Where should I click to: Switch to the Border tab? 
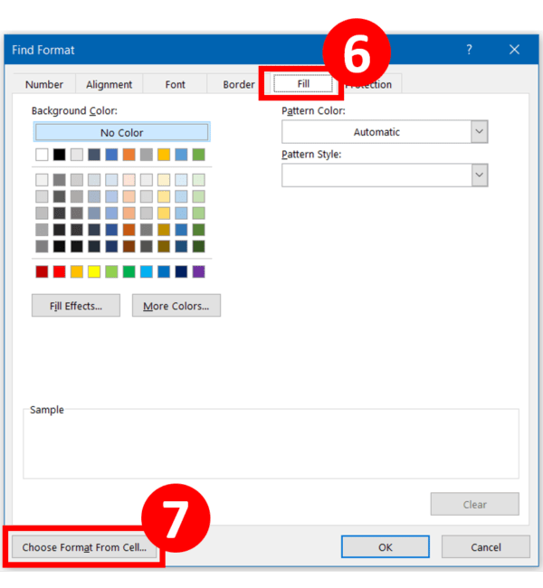(x=239, y=84)
